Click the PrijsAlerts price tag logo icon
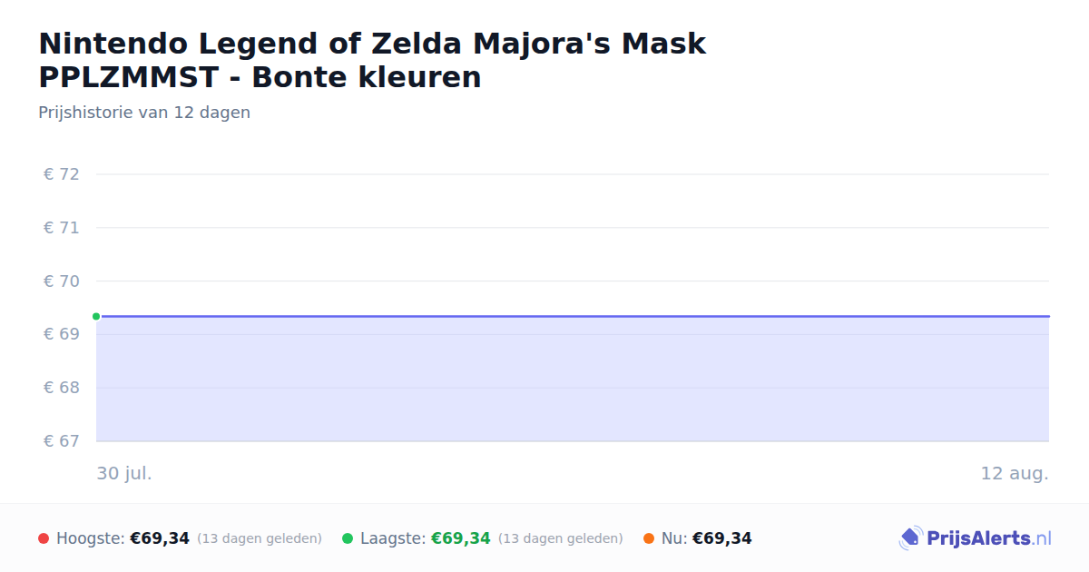 click(x=910, y=538)
